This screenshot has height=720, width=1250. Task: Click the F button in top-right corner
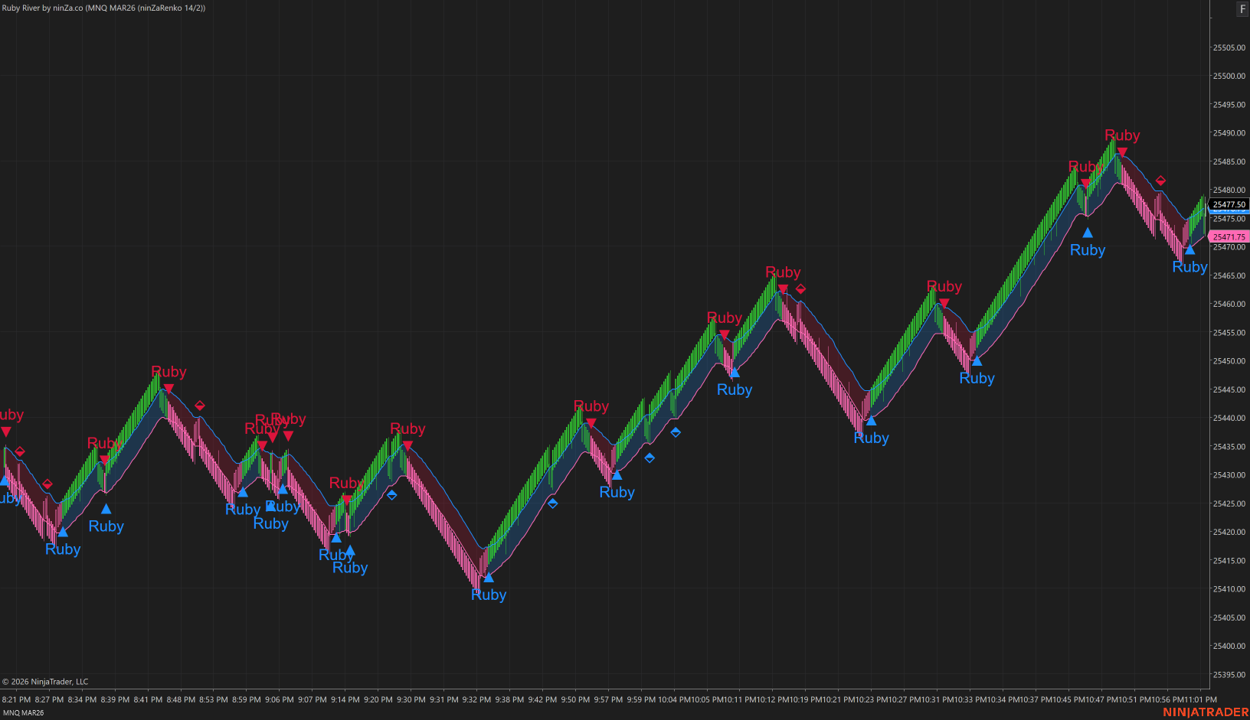[x=1242, y=9]
